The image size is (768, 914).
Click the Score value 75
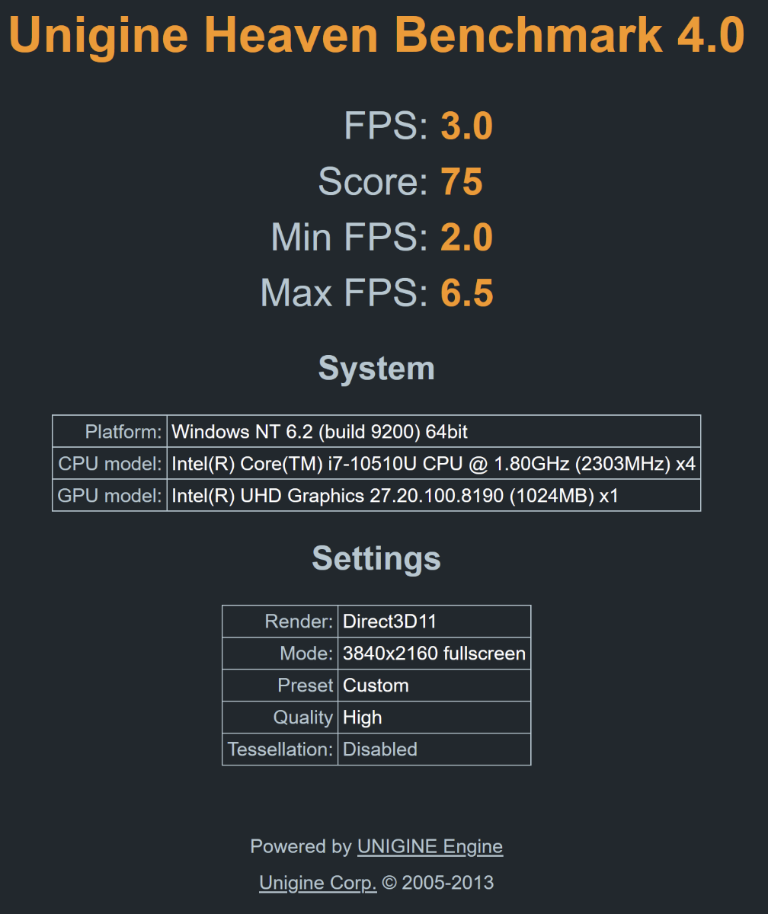pyautogui.click(x=462, y=182)
